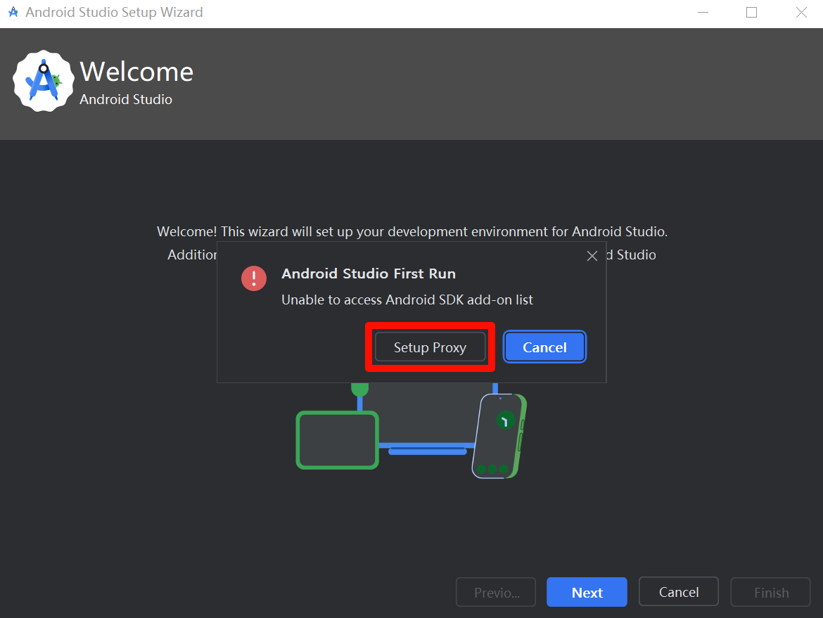Viewport: 823px width, 618px height.
Task: Minimize the Setup Wizard window
Action: 702,12
